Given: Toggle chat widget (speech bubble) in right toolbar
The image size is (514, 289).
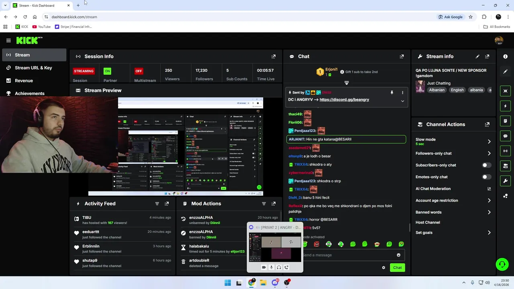Looking at the screenshot, I should pos(505,136).
